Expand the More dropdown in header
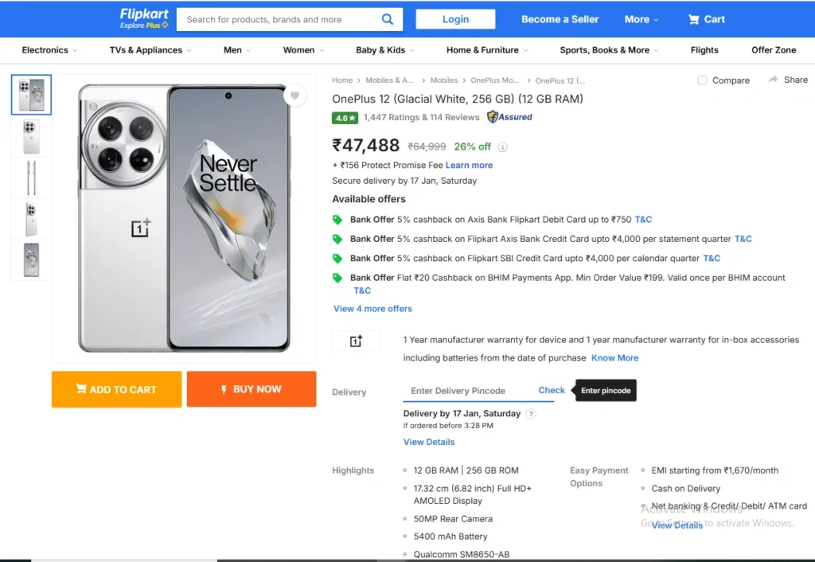This screenshot has width=815, height=562. point(641,19)
